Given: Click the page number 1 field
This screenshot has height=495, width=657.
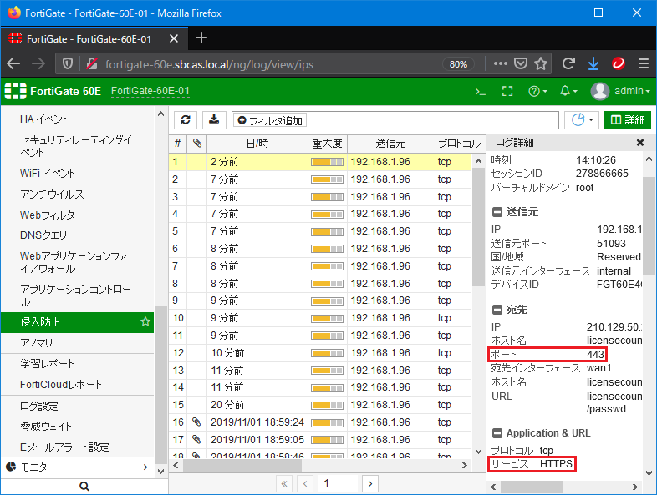Looking at the screenshot, I should point(337,483).
